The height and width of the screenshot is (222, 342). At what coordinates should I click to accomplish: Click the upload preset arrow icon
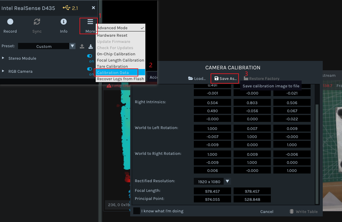click(x=82, y=46)
